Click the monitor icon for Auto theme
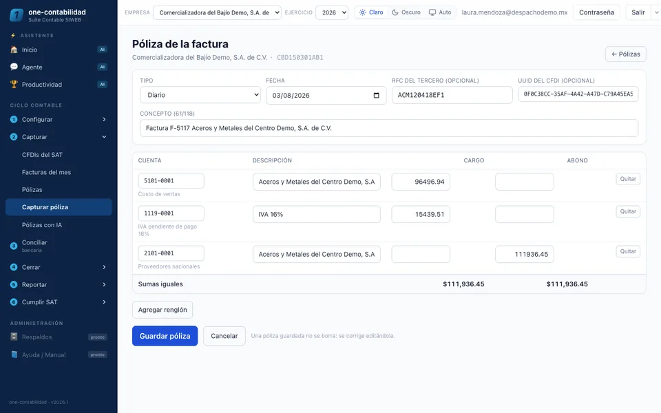 pyautogui.click(x=432, y=12)
